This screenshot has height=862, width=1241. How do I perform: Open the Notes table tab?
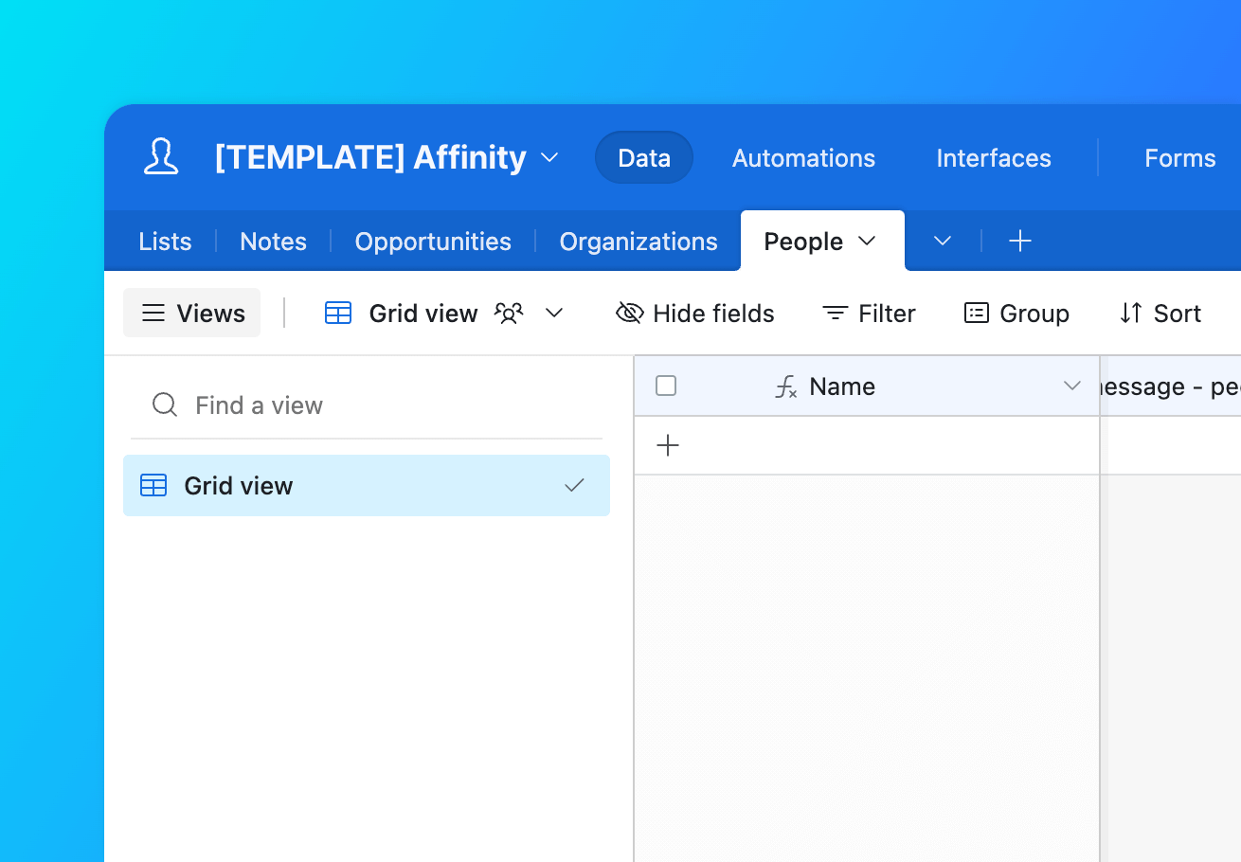[x=273, y=242]
